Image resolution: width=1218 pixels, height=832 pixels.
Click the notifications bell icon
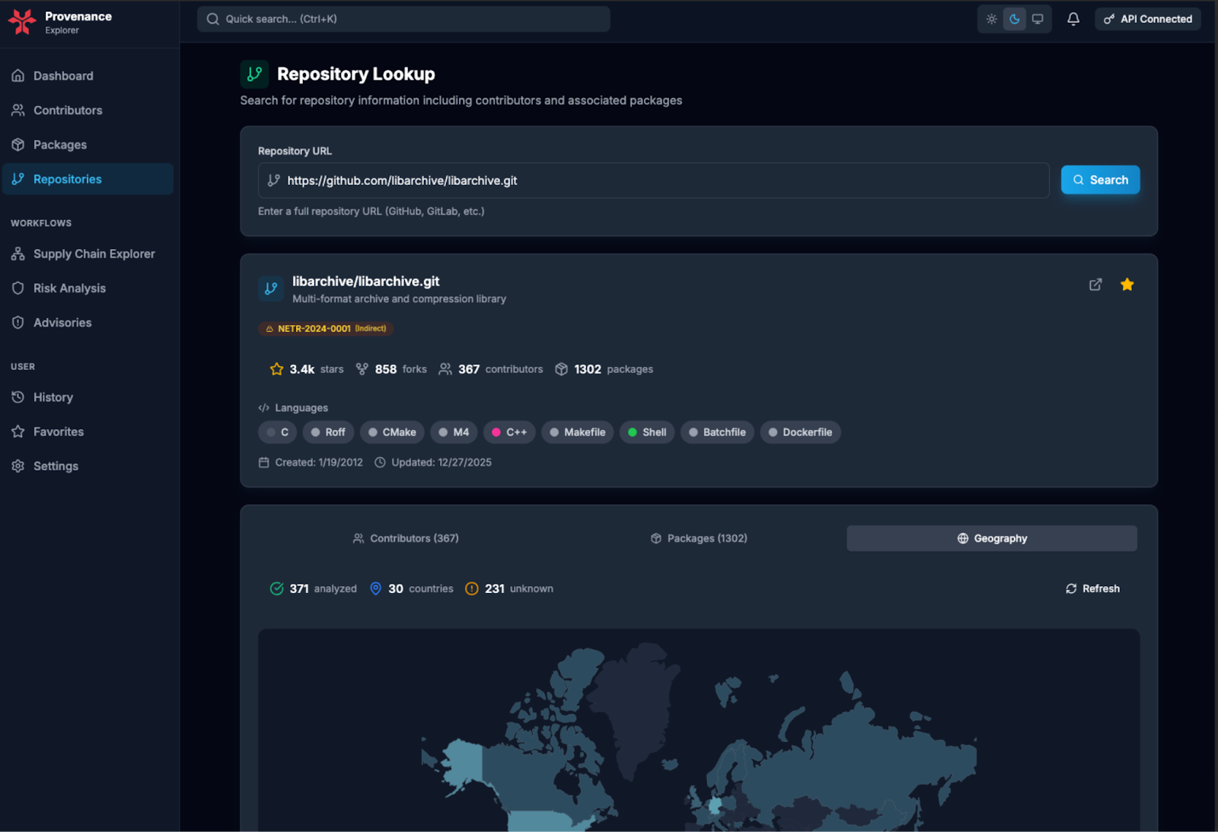coord(1073,19)
